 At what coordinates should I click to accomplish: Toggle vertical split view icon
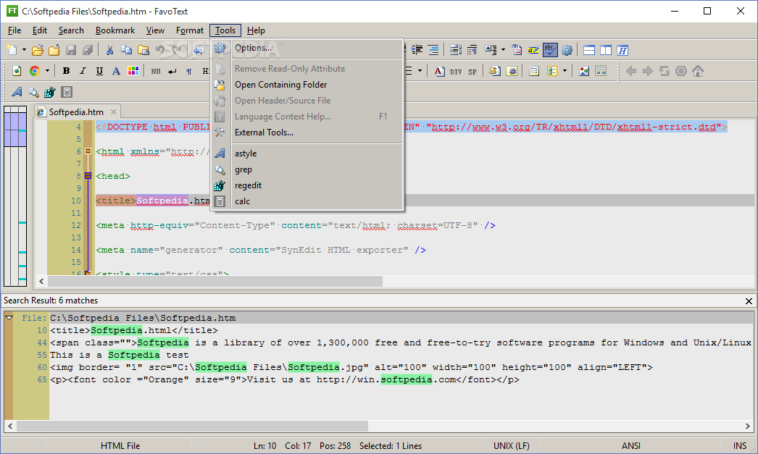coord(606,50)
